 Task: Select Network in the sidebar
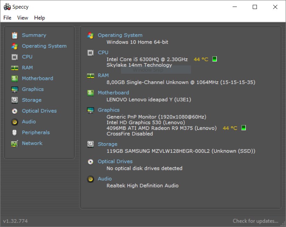(32, 143)
